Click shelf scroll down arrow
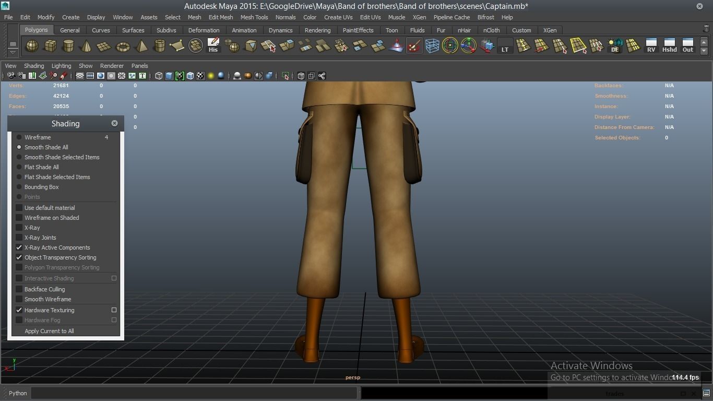Screen dimensions: 713x401 click(704, 51)
